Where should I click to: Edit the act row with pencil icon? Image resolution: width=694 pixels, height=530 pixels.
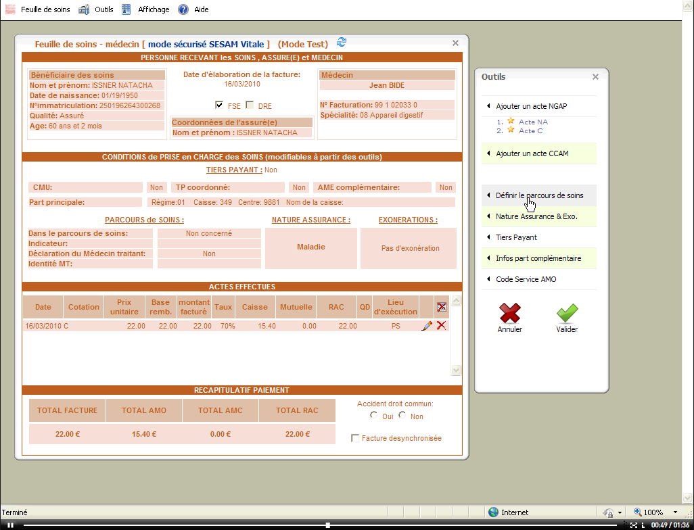pyautogui.click(x=426, y=326)
